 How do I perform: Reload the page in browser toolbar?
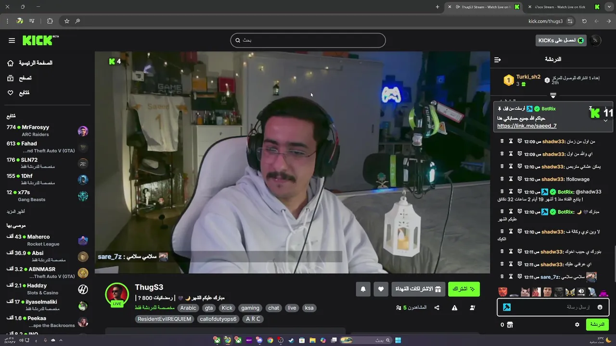(584, 21)
